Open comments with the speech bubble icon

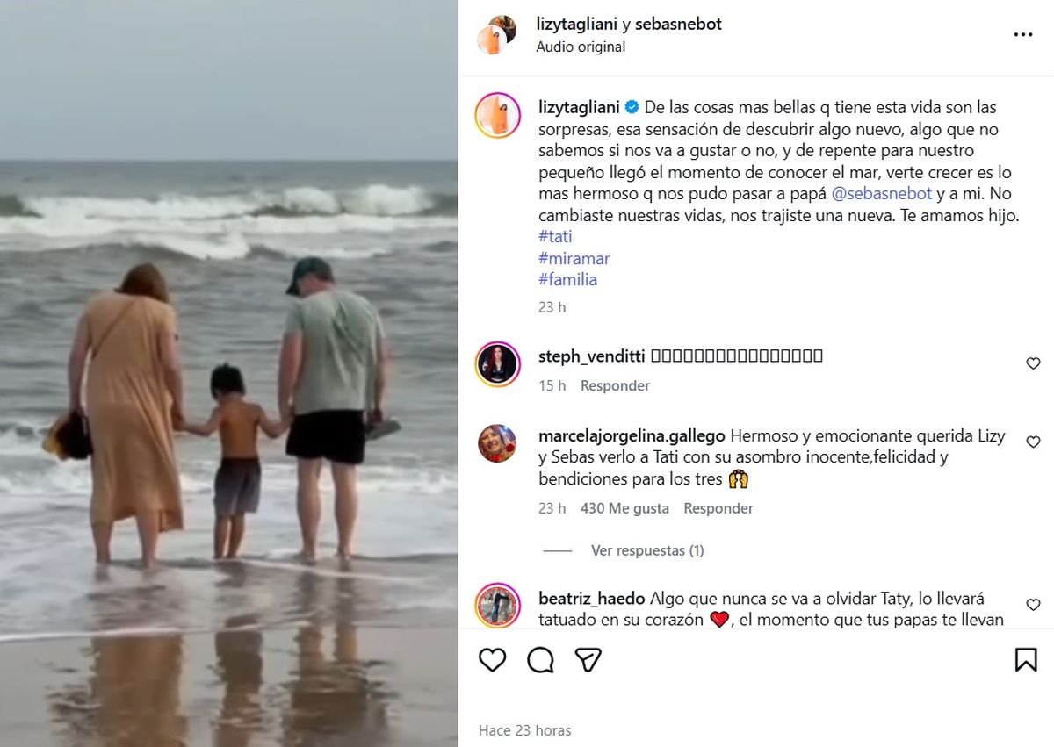click(540, 659)
